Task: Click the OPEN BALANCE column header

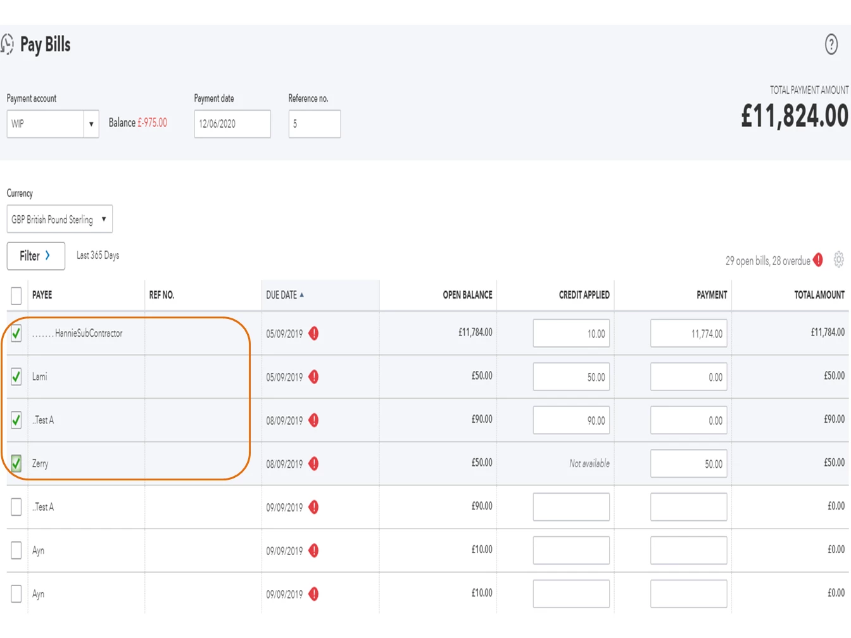Action: pos(467,295)
